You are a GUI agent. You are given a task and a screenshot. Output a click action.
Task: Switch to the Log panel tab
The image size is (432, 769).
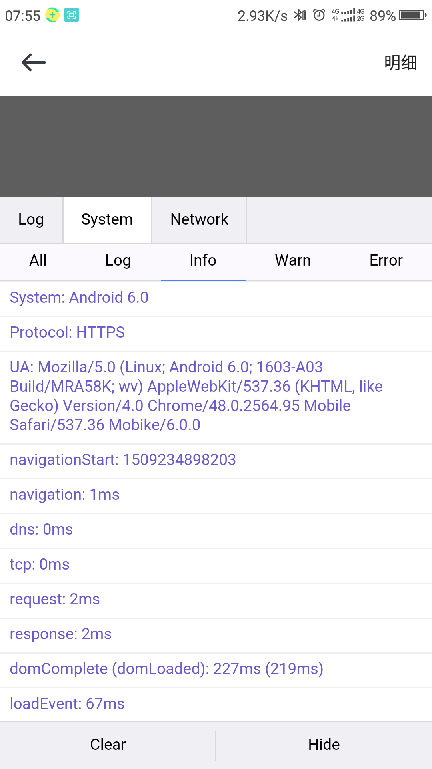point(31,220)
